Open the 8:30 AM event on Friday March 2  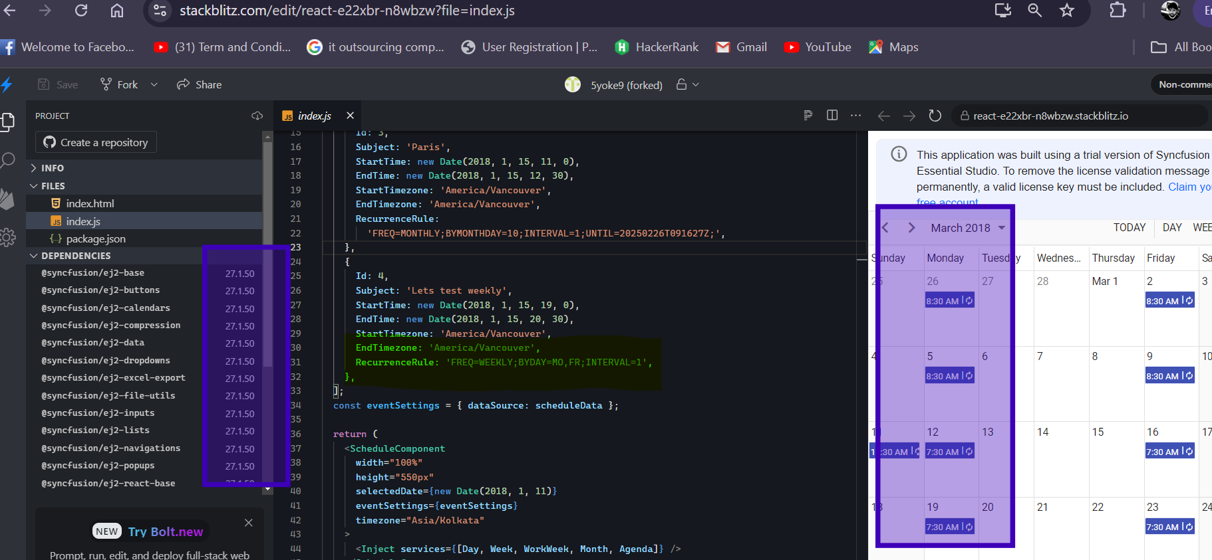pyautogui.click(x=1169, y=301)
